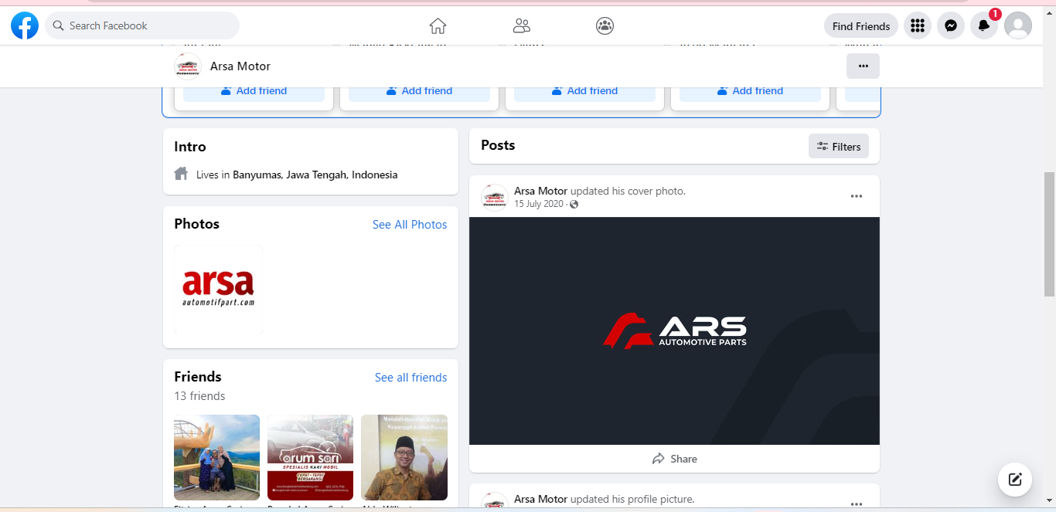1056x512 pixels.
Task: Share the cover photo post
Action: [x=674, y=459]
